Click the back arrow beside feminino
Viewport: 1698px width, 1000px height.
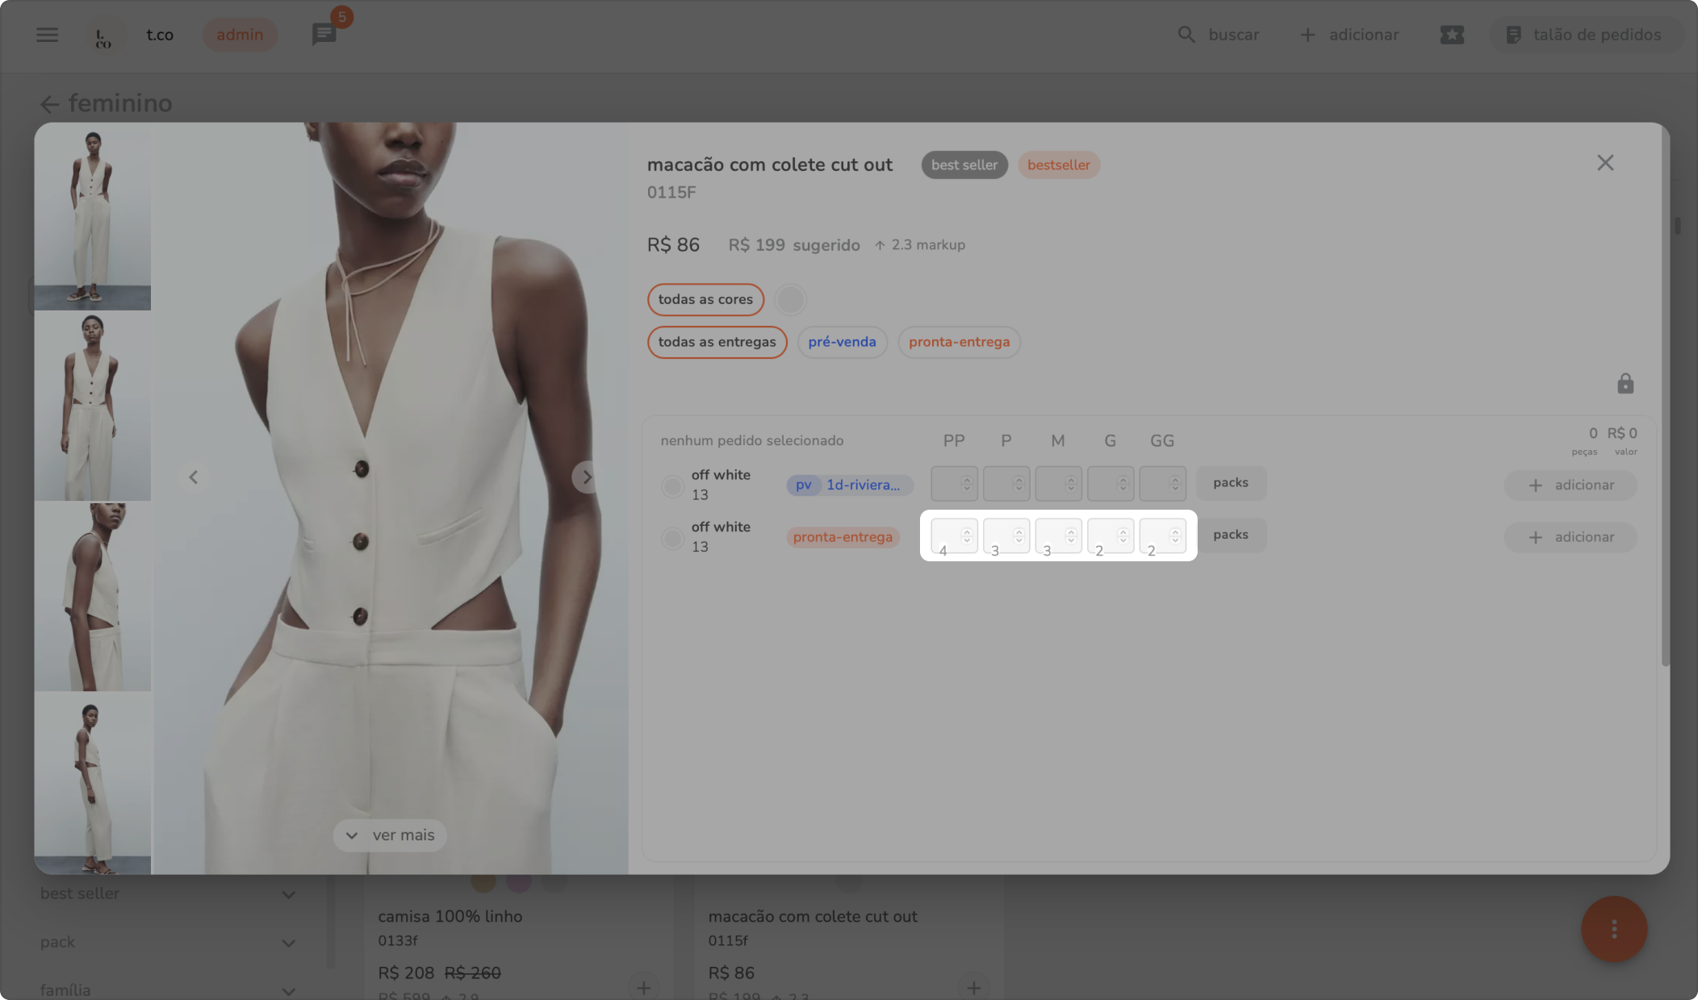pos(50,104)
